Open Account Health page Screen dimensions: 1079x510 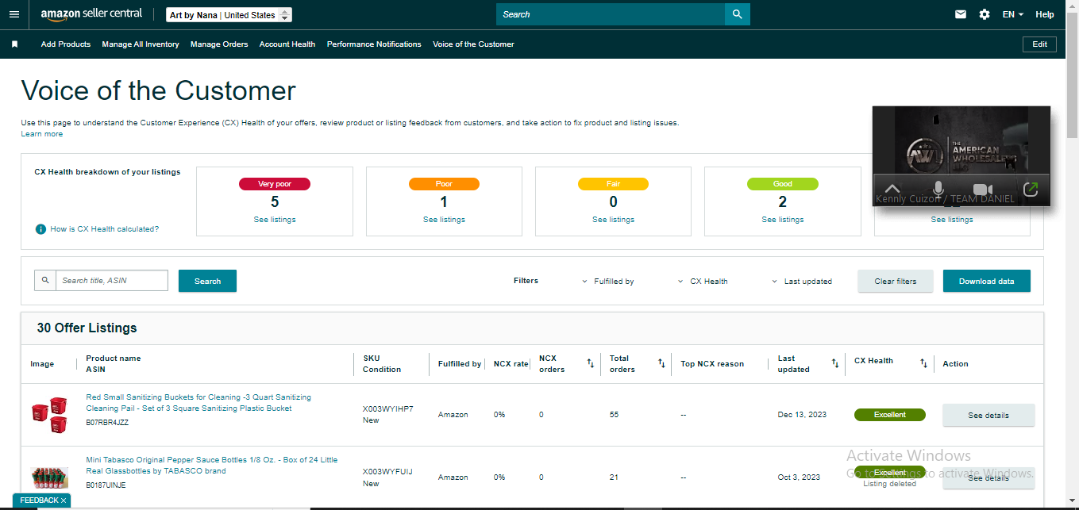point(287,44)
